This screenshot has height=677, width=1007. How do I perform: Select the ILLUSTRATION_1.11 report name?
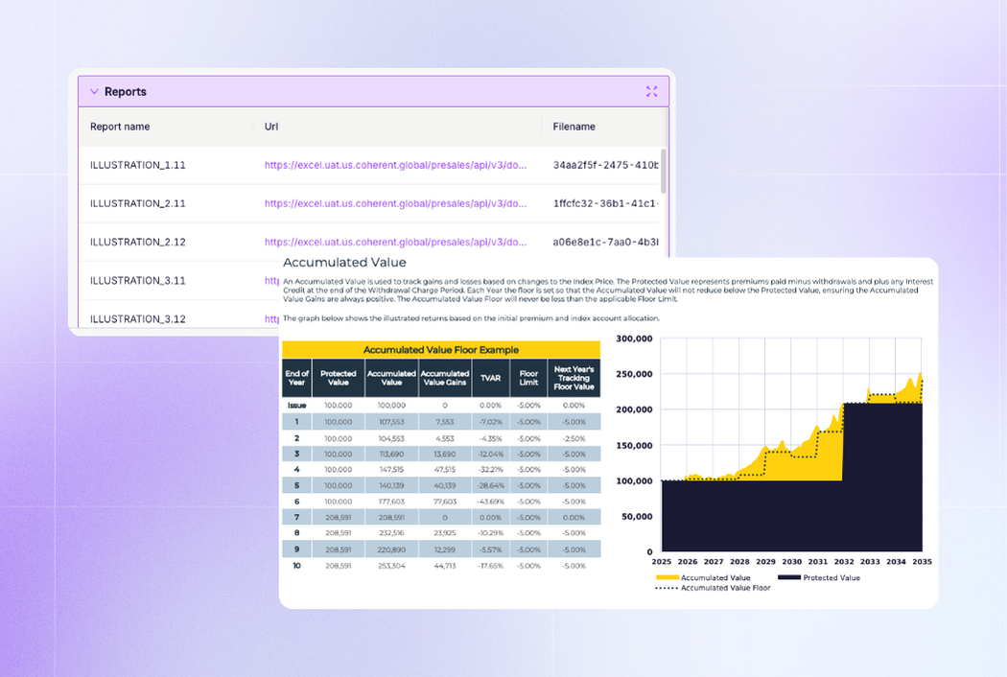[137, 165]
